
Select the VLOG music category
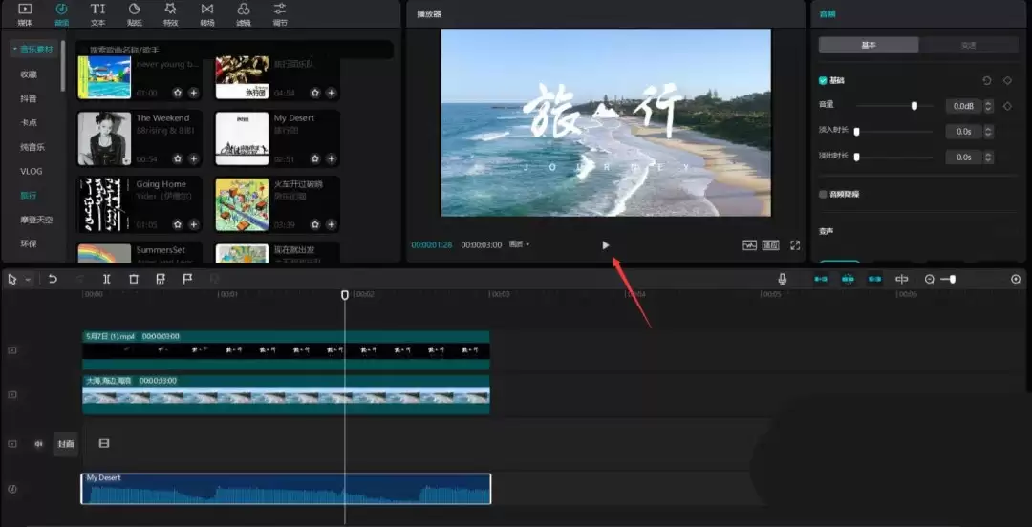[31, 171]
